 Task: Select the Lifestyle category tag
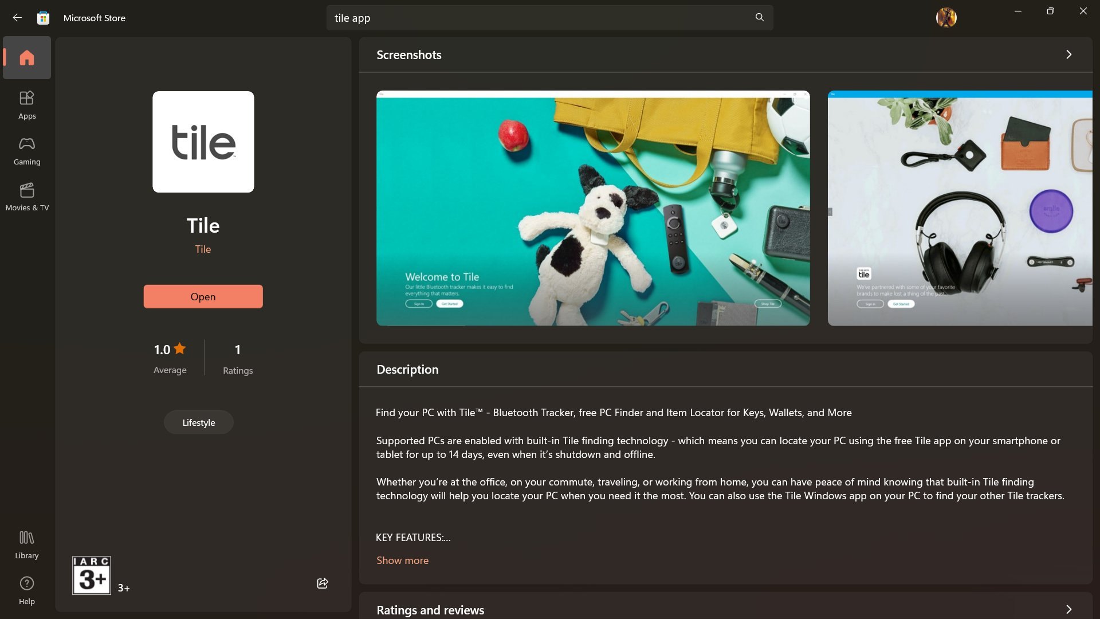[199, 422]
